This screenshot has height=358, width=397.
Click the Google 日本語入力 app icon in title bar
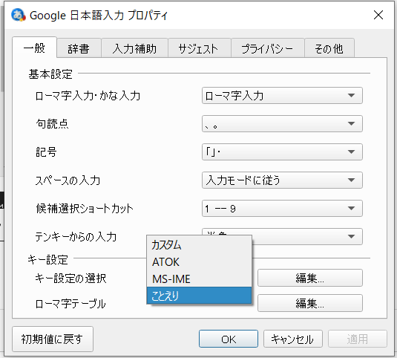[19, 15]
